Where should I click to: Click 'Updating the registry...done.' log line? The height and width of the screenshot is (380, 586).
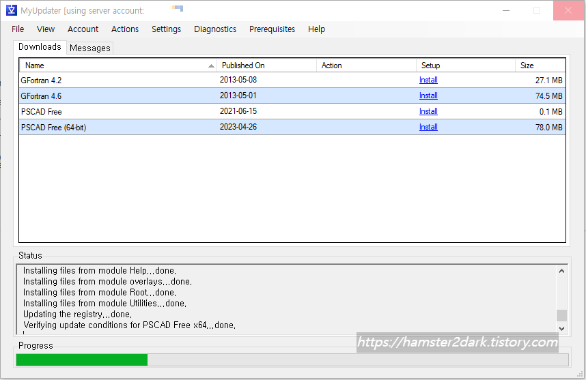(77, 314)
